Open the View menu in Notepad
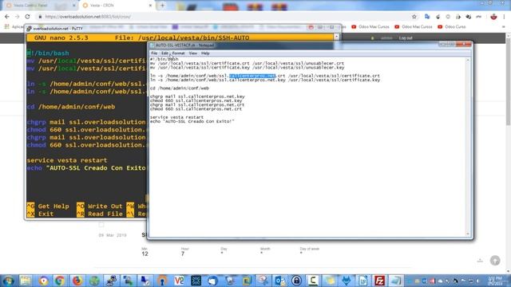This screenshot has height=287, width=511. [x=193, y=53]
